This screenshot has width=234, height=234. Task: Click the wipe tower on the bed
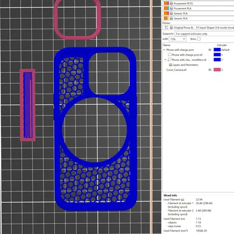tap(27, 105)
